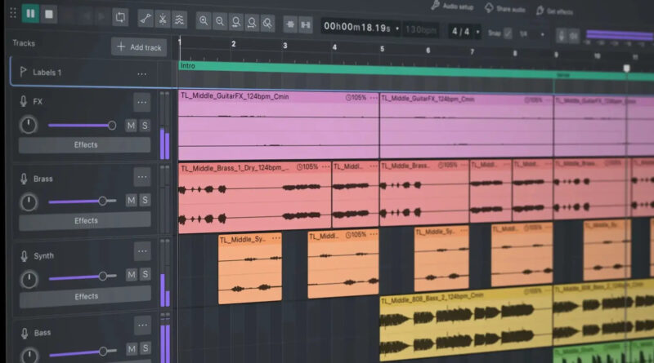Viewport: 654px width, 363px height.
Task: Select the envelope automation tool icon
Action: coord(146,19)
